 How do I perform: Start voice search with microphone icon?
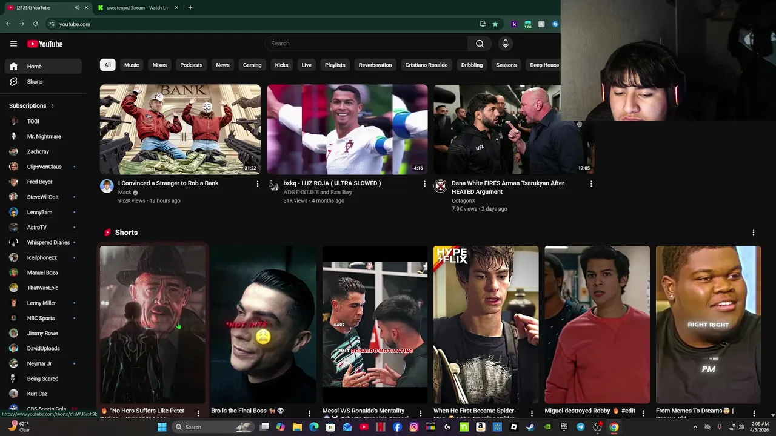click(505, 44)
